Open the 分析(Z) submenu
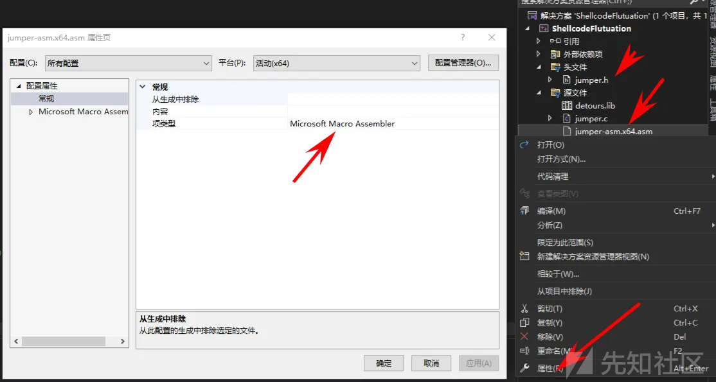Viewport: 716px width, 382px height. point(616,225)
